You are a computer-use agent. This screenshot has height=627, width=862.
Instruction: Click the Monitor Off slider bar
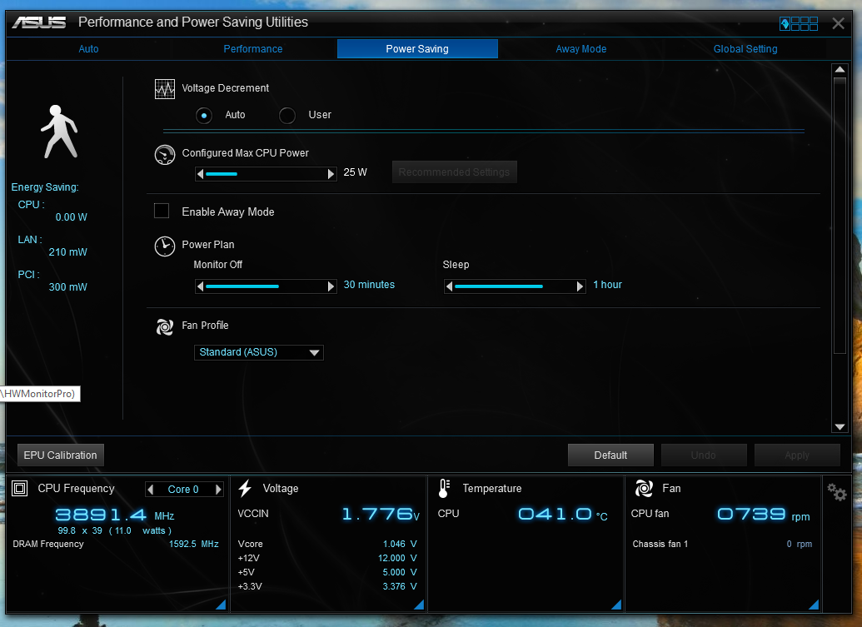266,286
